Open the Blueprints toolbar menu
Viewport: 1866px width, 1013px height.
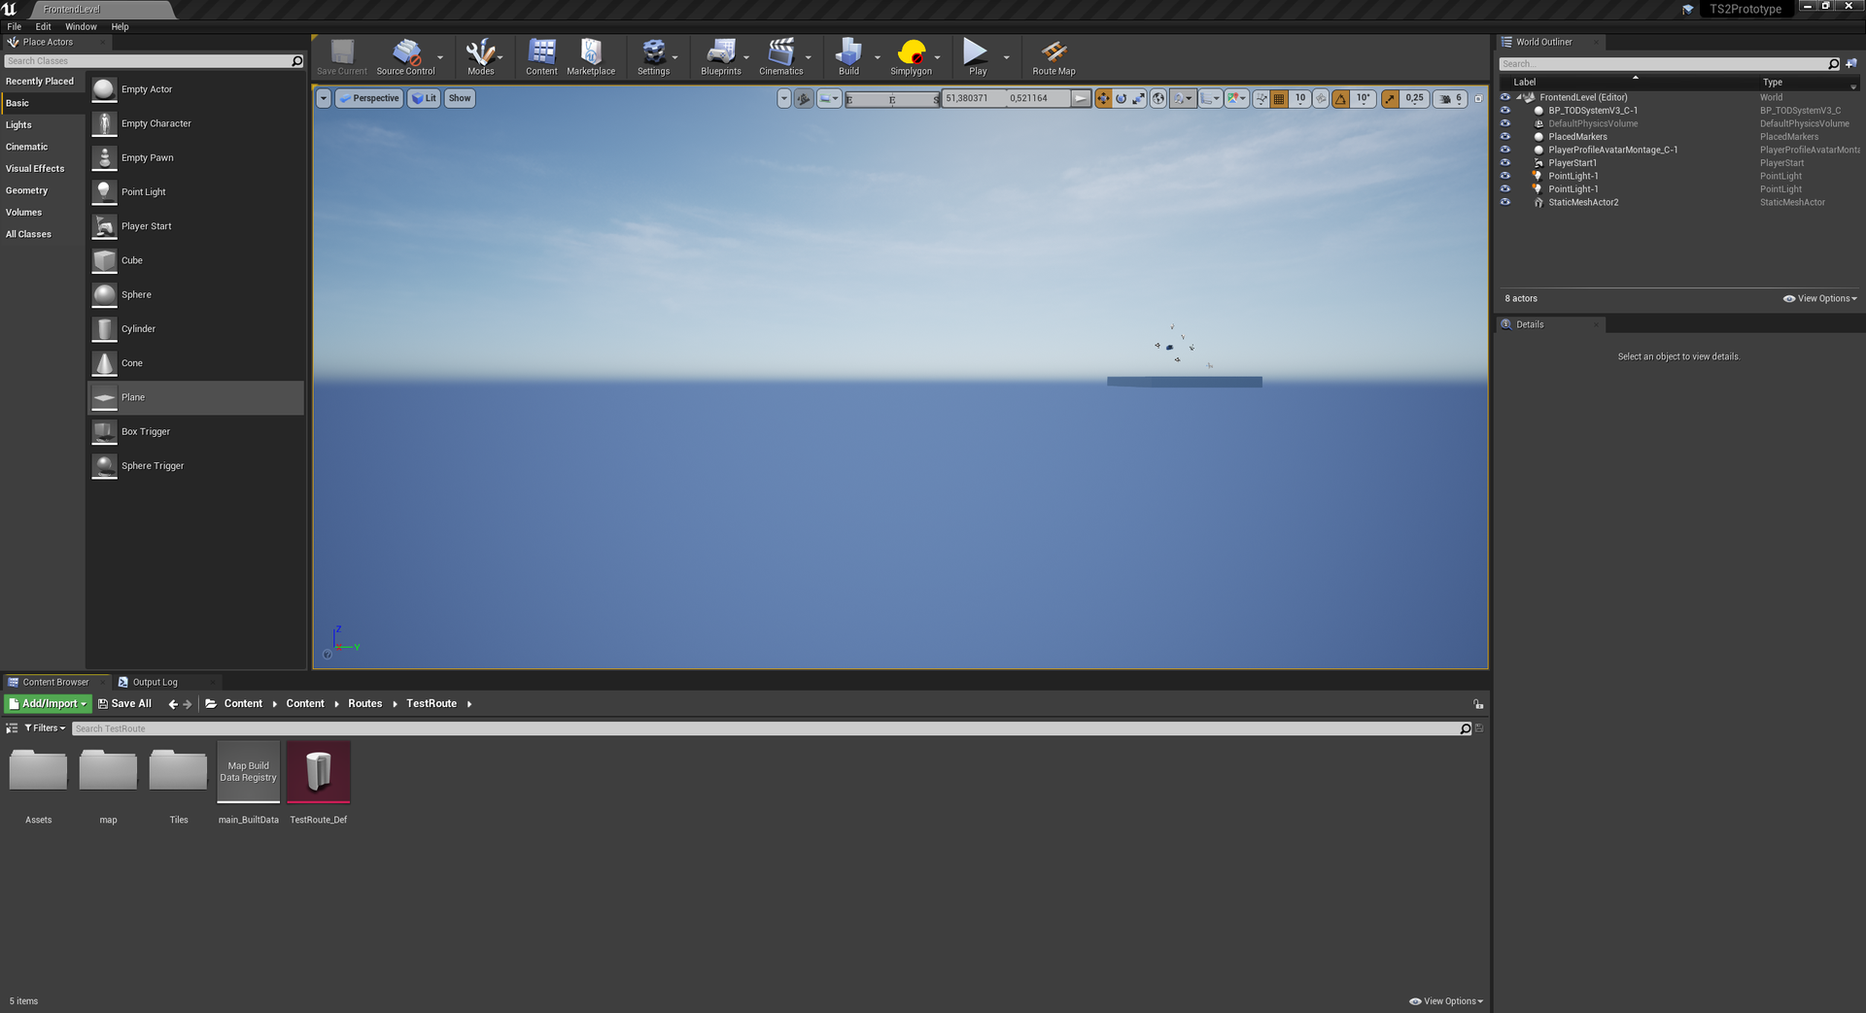click(720, 57)
